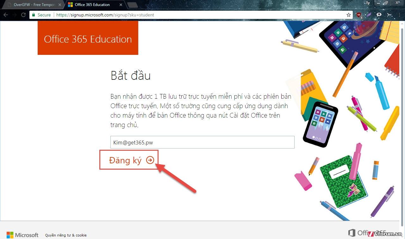
Task: Bookmark this page with the star icon
Action: pos(348,15)
